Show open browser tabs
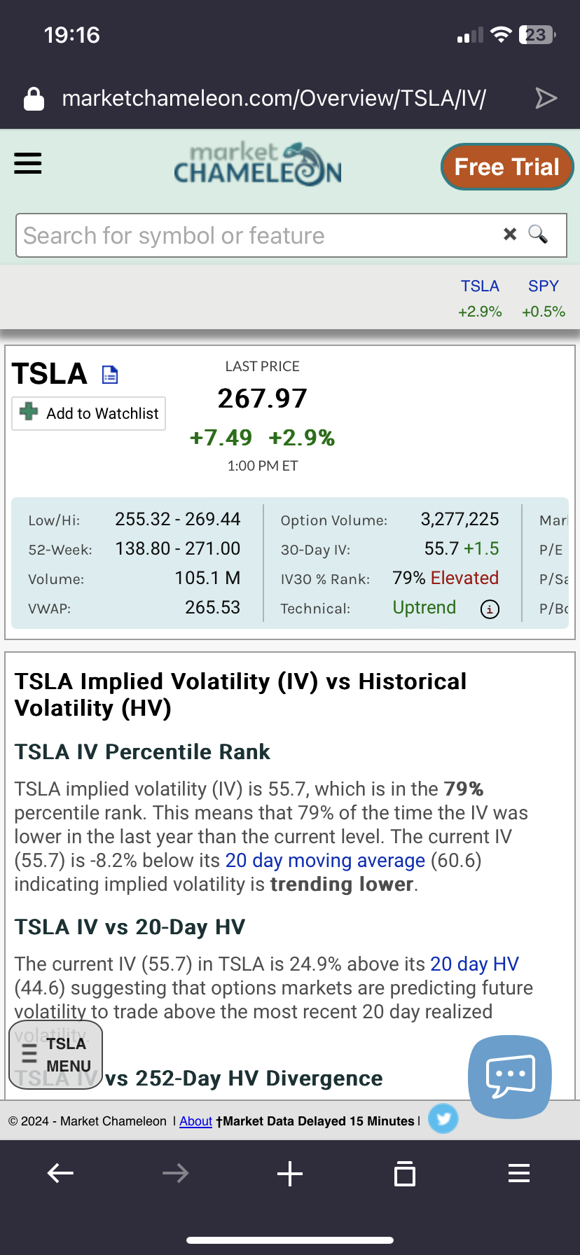 point(405,1173)
